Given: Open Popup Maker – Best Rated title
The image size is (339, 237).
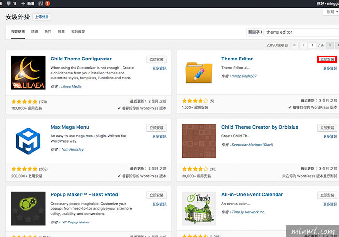Looking at the screenshot, I should [84, 195].
